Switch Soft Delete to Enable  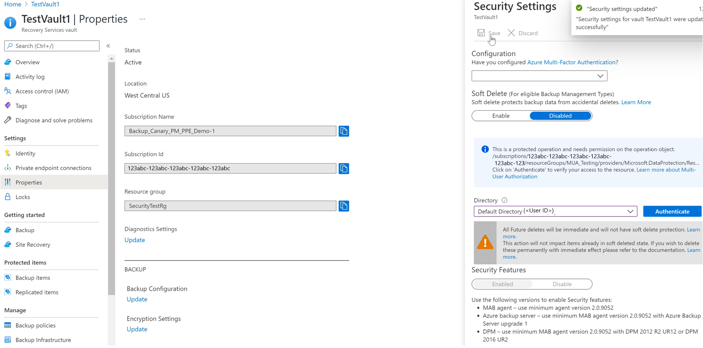[500, 116]
